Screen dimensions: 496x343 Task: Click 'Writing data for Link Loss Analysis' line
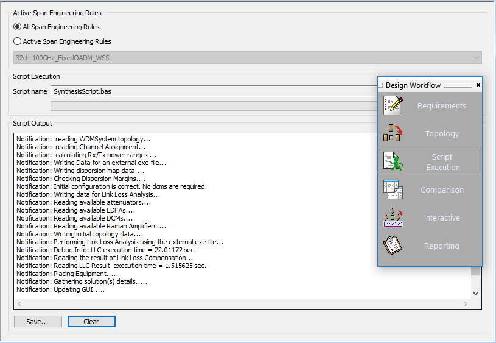pyautogui.click(x=88, y=194)
